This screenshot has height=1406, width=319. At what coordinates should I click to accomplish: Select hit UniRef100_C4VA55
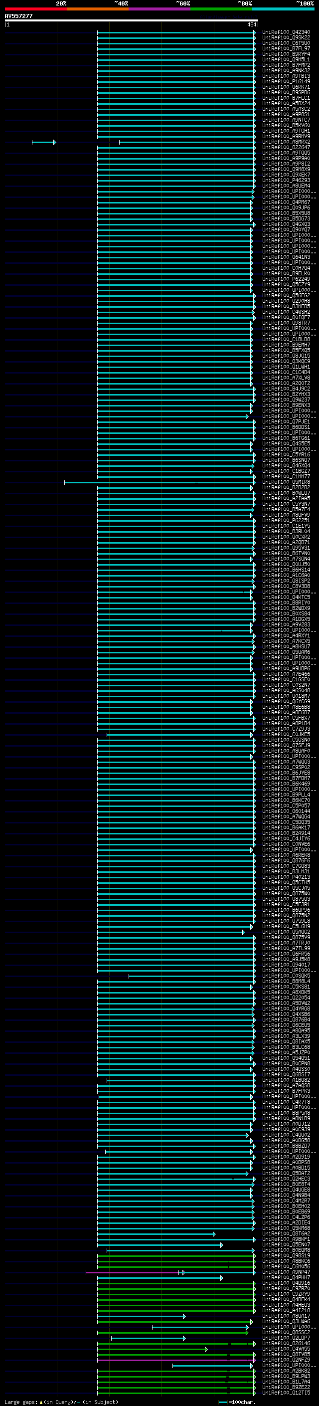286,1349
